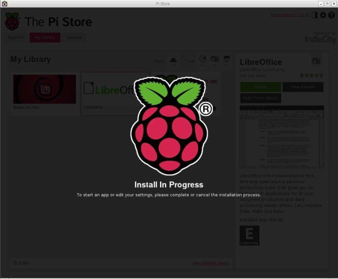Click The Pi Store title text

tap(59, 22)
